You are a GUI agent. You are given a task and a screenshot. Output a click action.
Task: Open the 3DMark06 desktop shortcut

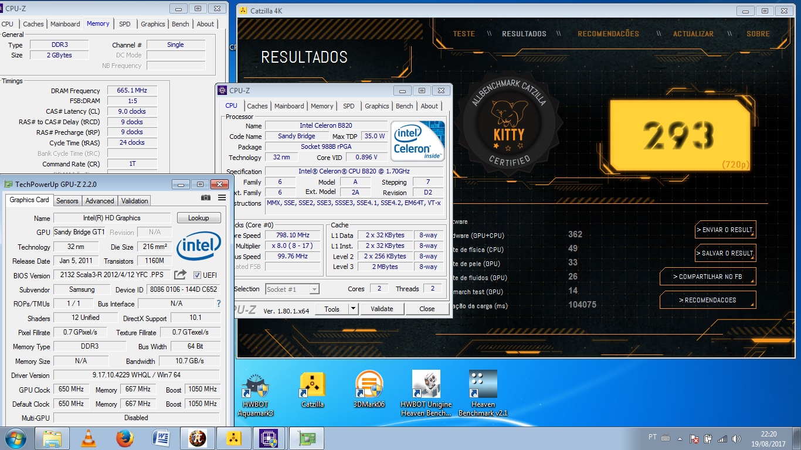(x=369, y=390)
